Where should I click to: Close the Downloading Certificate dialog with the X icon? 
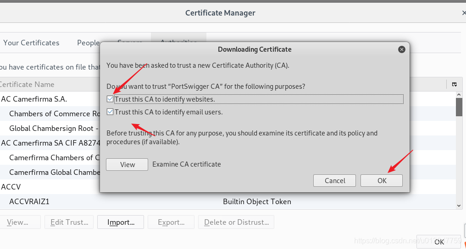(x=401, y=49)
